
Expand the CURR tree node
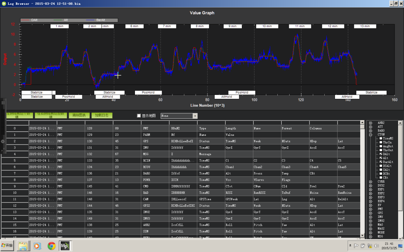370,182
